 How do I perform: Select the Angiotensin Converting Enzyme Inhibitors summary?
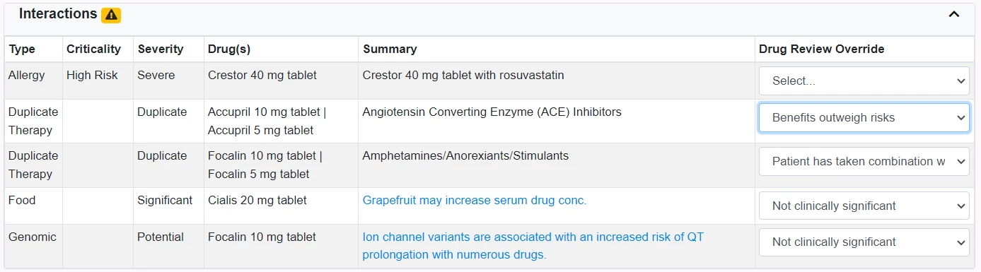point(492,112)
